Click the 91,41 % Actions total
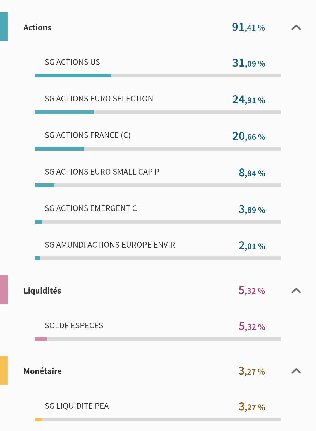 click(x=248, y=27)
